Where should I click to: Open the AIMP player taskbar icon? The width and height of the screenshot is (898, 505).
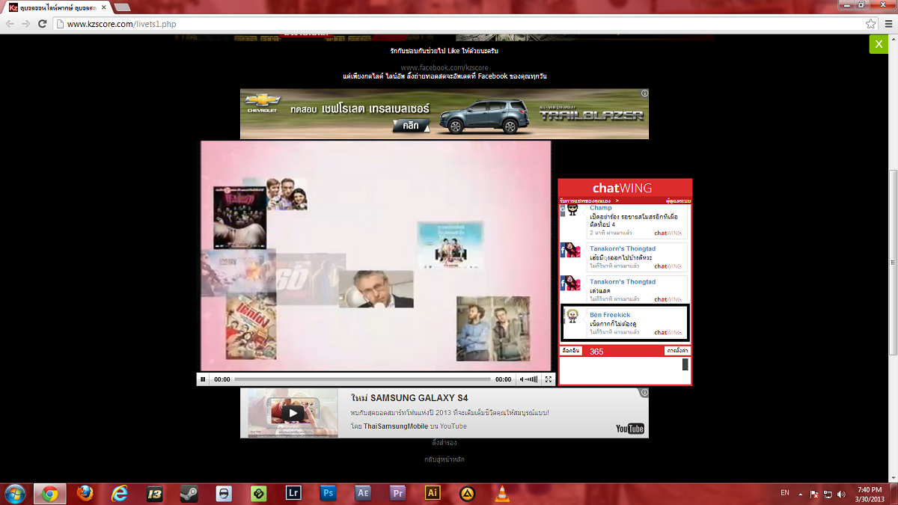(468, 494)
